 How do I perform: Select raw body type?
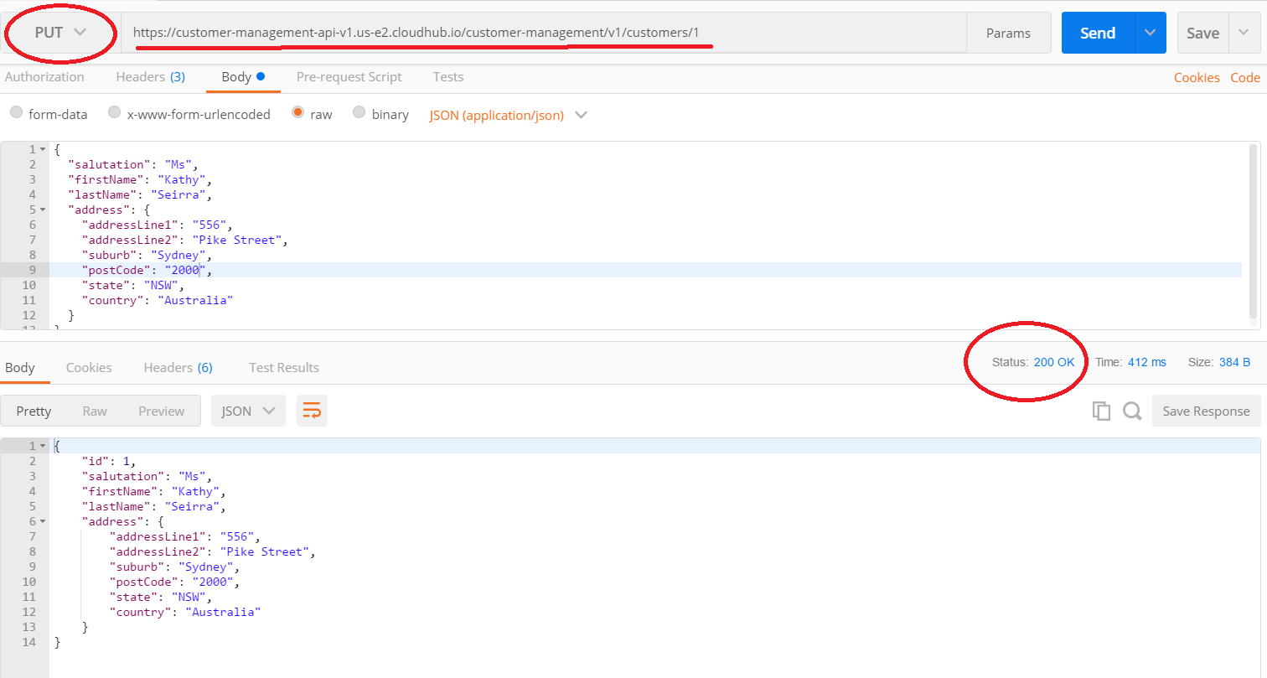pyautogui.click(x=297, y=113)
